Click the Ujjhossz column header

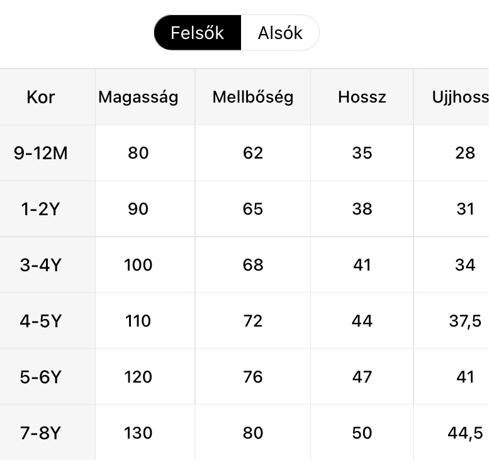point(460,97)
